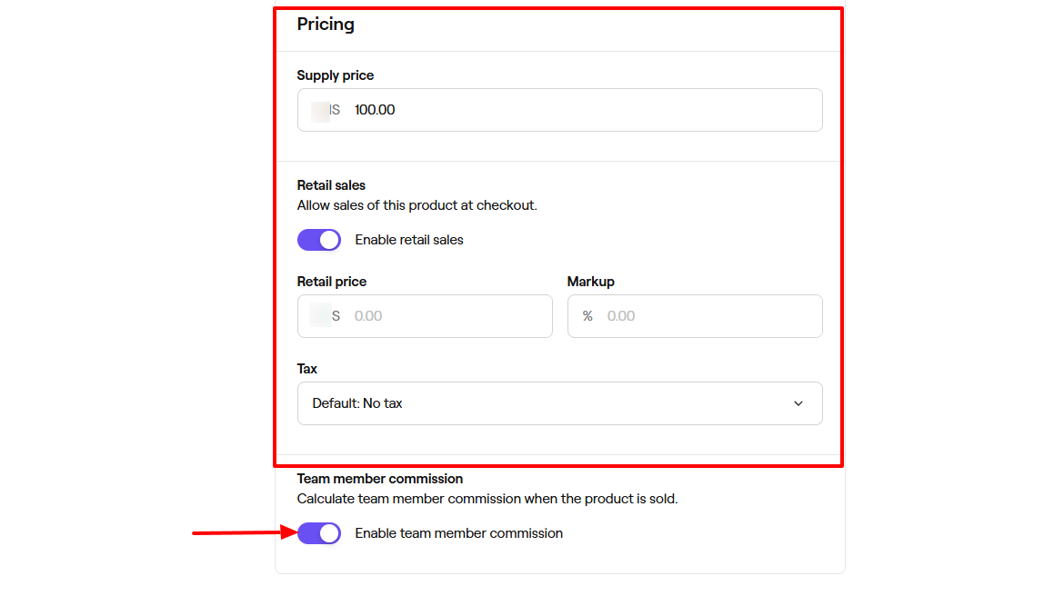The width and height of the screenshot is (1064, 596).
Task: Click the retail sales description text
Action: [x=417, y=204]
